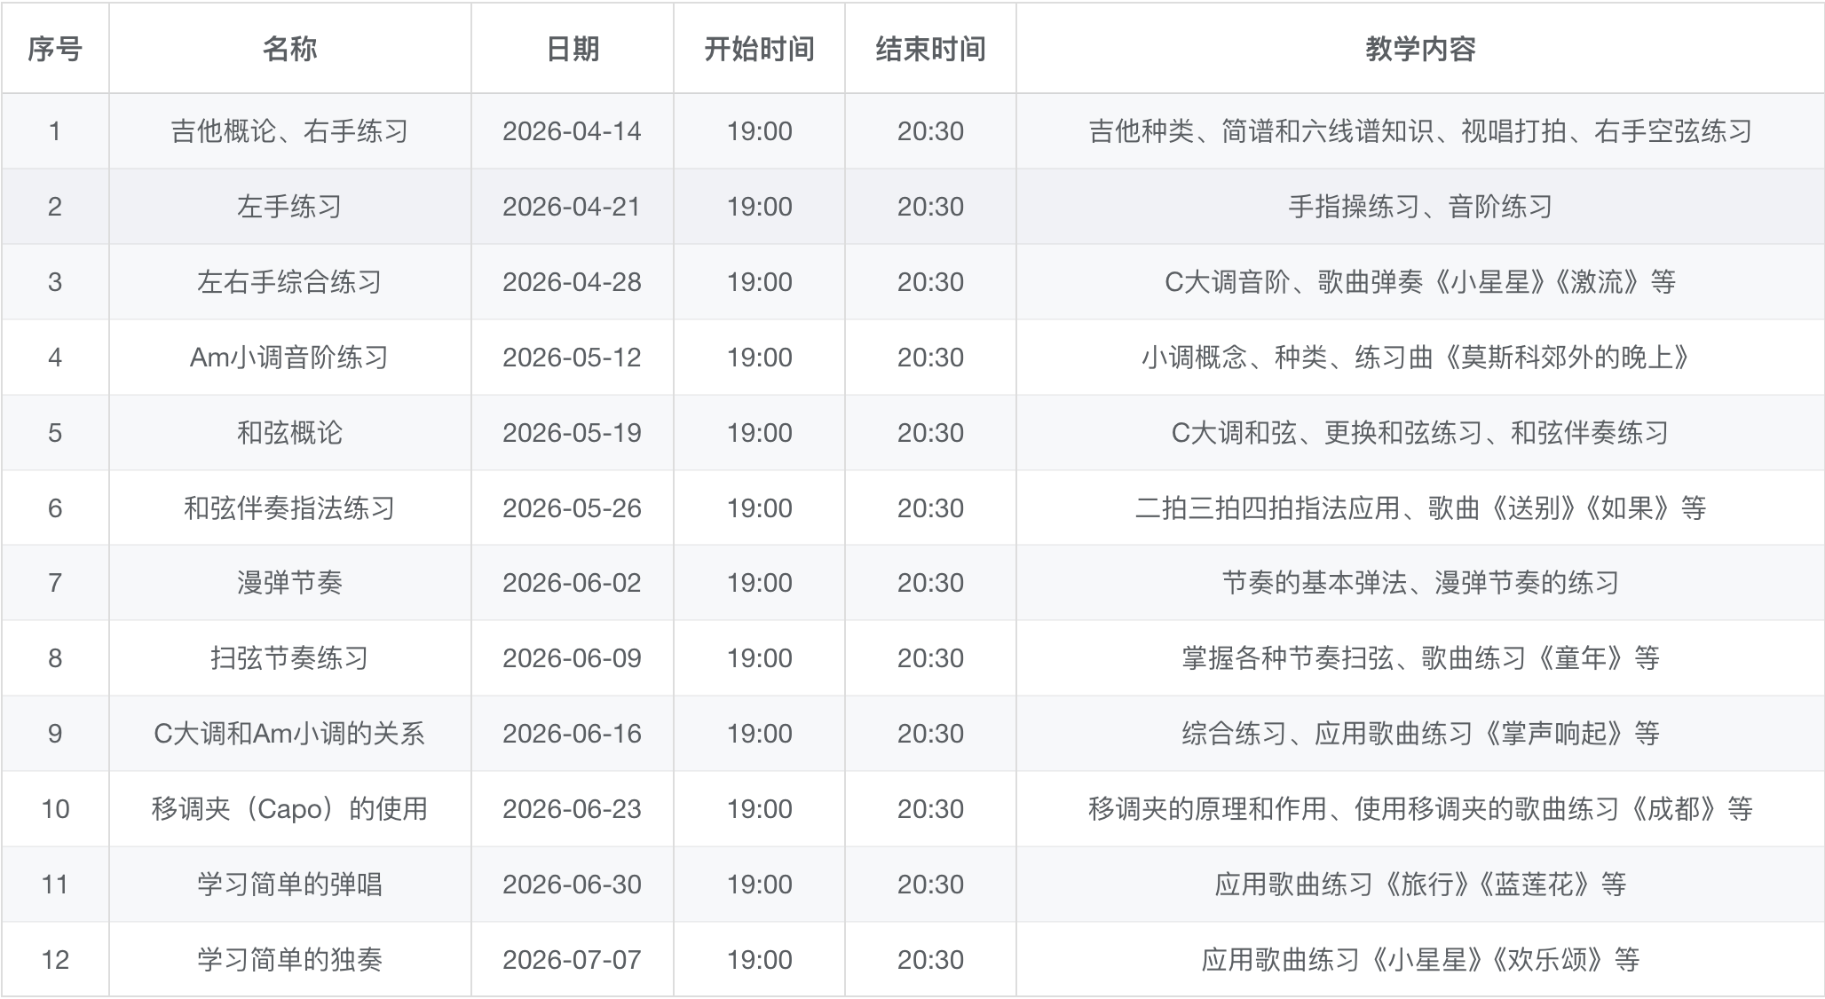Viewport: 1825px width, 999px height.
Task: Click the date 2026-06-30
Action: [572, 885]
